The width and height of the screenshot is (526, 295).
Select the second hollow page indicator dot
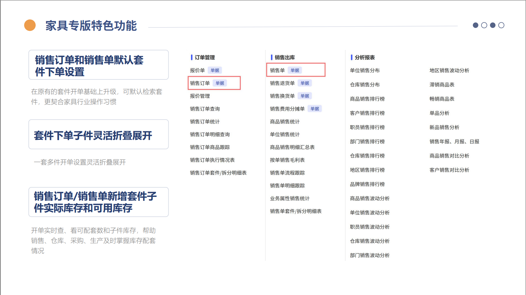484,25
